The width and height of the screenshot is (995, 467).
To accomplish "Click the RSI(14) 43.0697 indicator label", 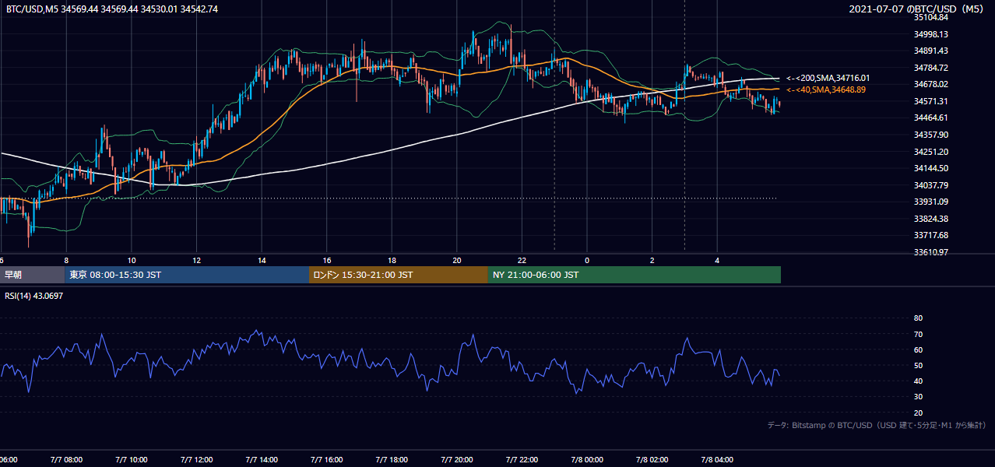I will pos(33,296).
